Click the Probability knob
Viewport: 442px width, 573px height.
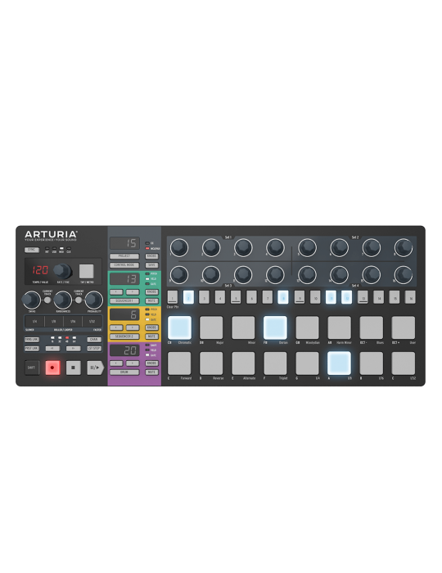94,300
